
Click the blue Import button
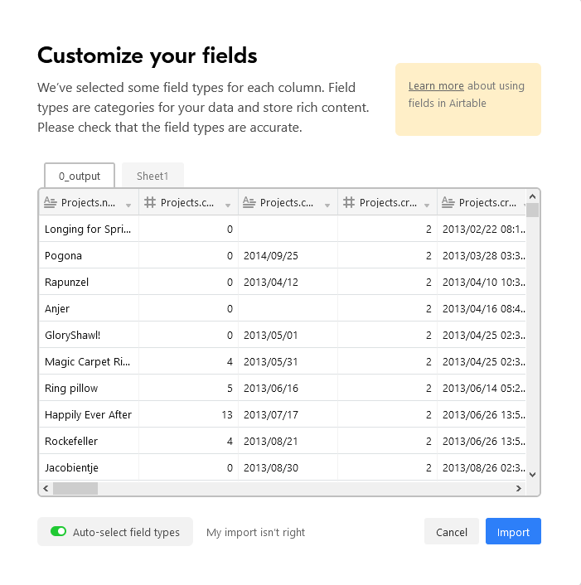point(513,531)
